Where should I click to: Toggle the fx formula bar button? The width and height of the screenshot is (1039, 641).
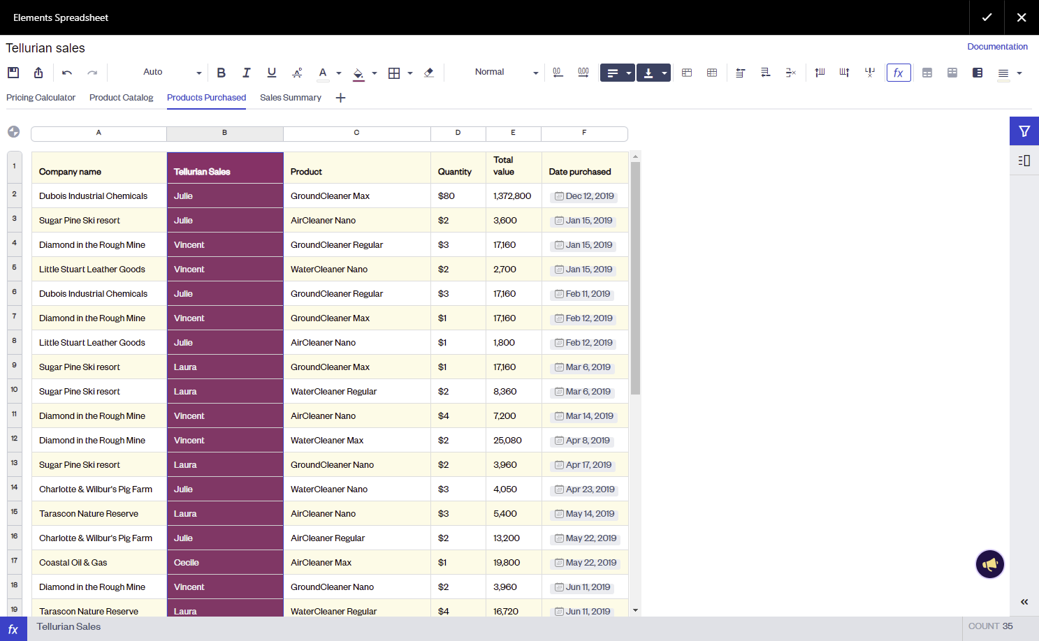898,73
